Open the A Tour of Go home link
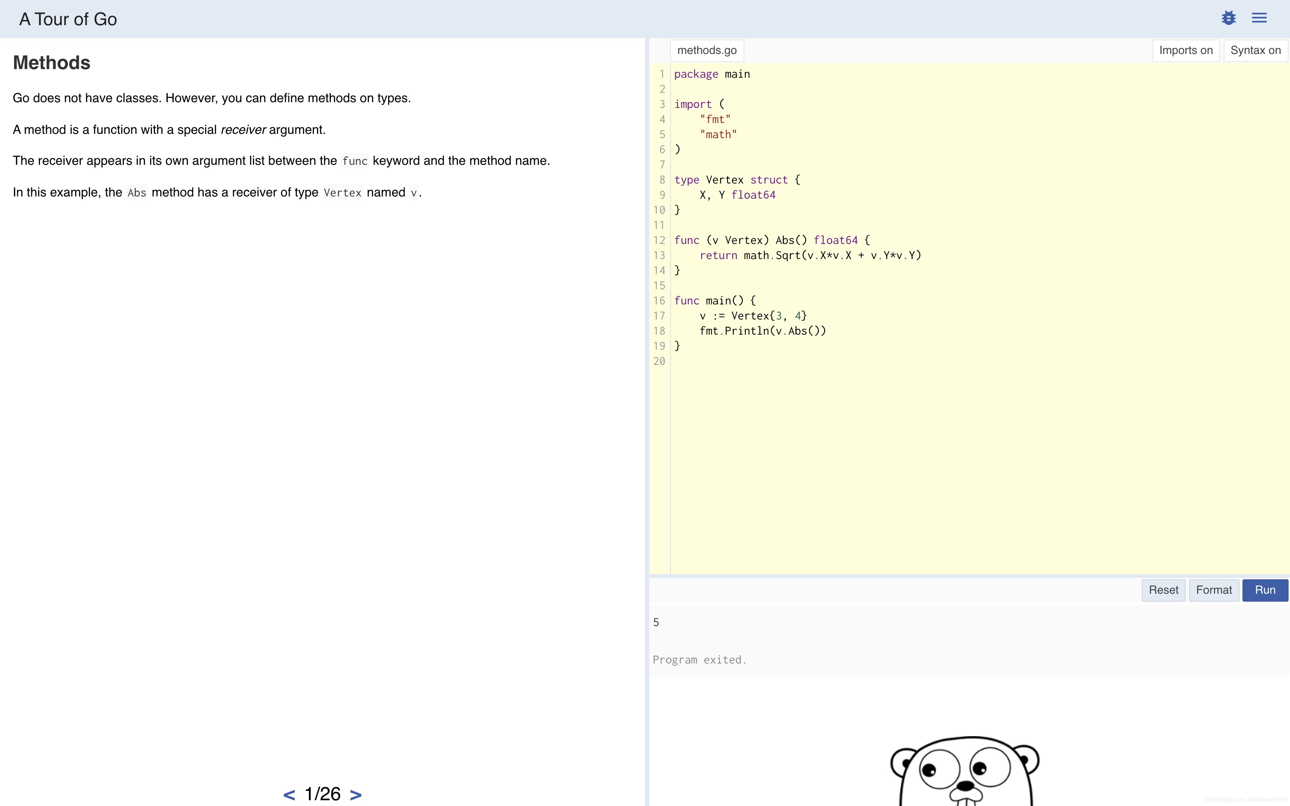Image resolution: width=1290 pixels, height=806 pixels. 68,19
